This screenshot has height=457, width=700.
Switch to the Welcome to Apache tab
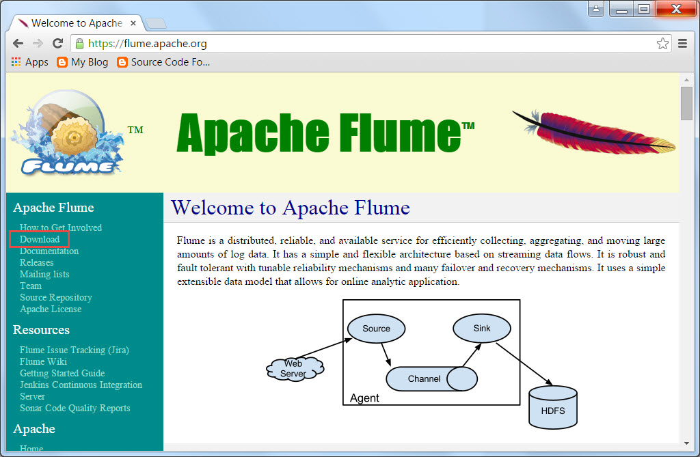(75, 23)
